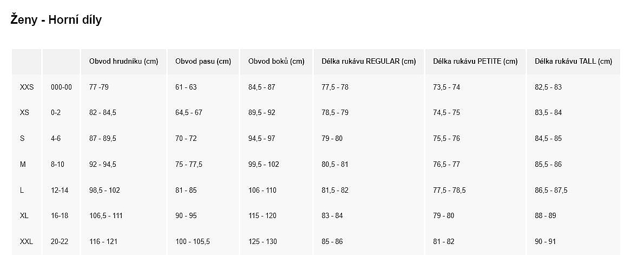Click the XXL size row label
This screenshot has height=264, width=631.
[x=26, y=242]
